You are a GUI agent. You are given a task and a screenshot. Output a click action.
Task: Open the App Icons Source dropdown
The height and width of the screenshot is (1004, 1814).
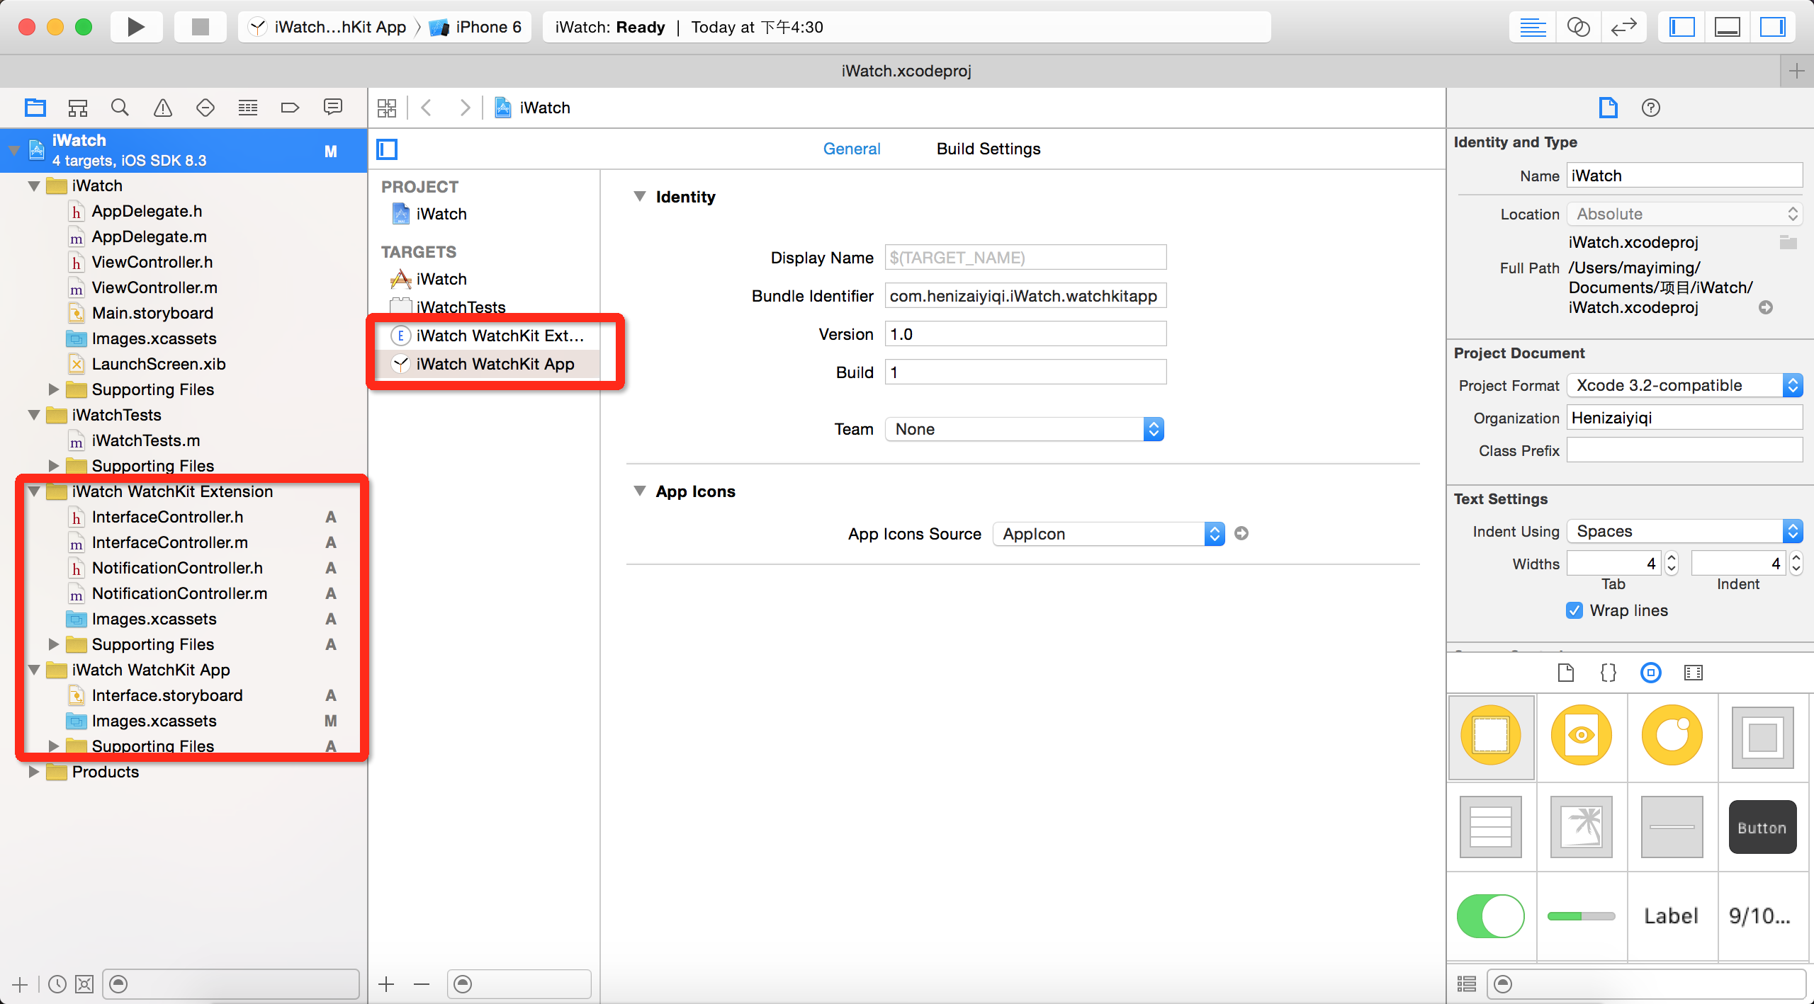pos(1109,534)
